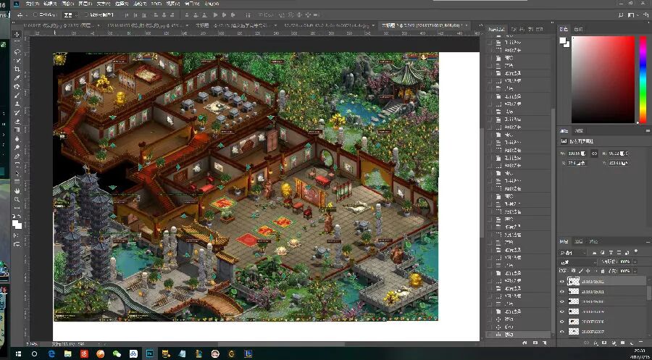Image resolution: width=652 pixels, height=360 pixels.
Task: Click the large red color field picker
Action: coord(603,79)
